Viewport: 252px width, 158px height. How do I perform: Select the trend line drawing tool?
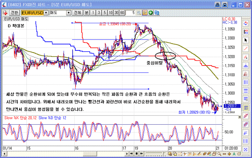point(246,48)
